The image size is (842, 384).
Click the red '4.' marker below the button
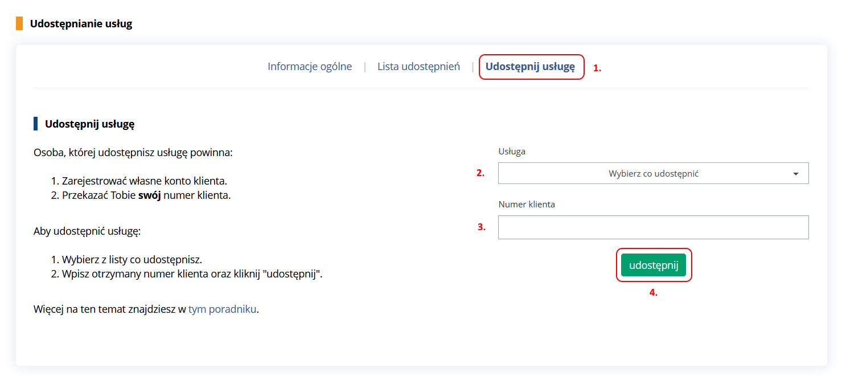(x=654, y=293)
